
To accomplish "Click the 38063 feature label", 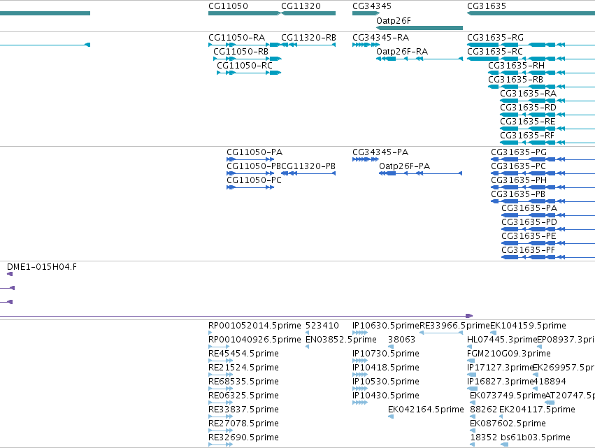I will [402, 340].
